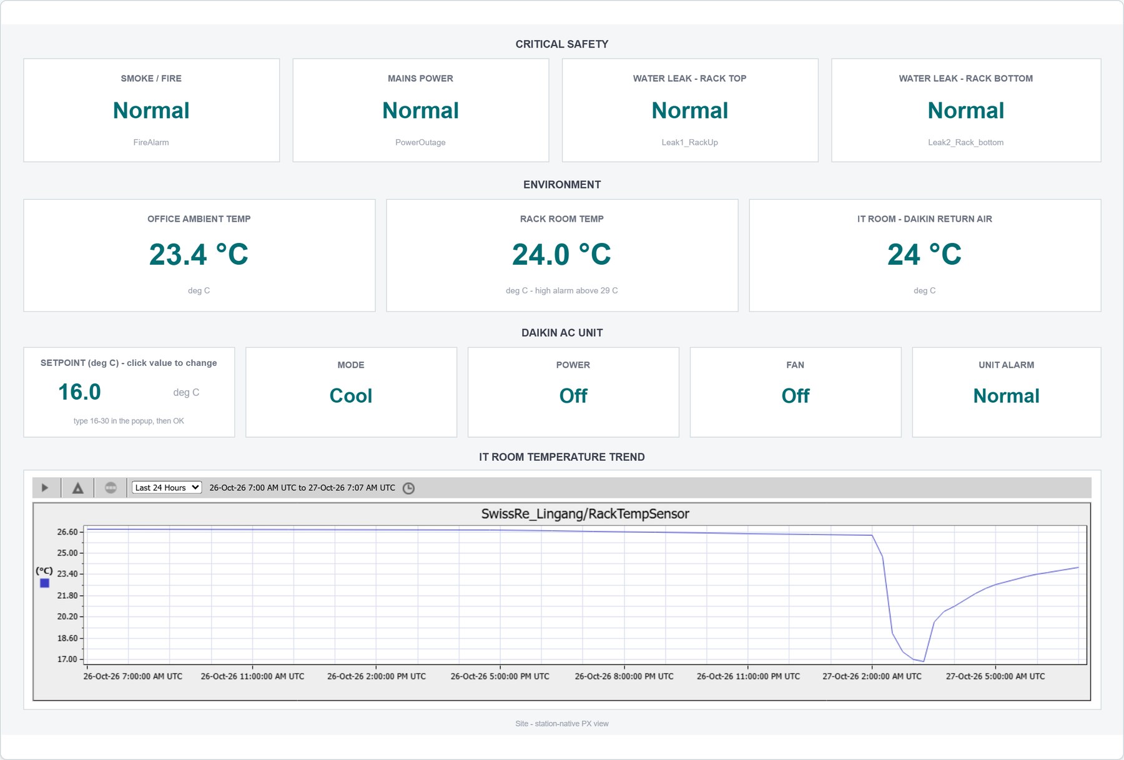
Task: Click the 17.00 y-axis label
Action: pyautogui.click(x=67, y=659)
